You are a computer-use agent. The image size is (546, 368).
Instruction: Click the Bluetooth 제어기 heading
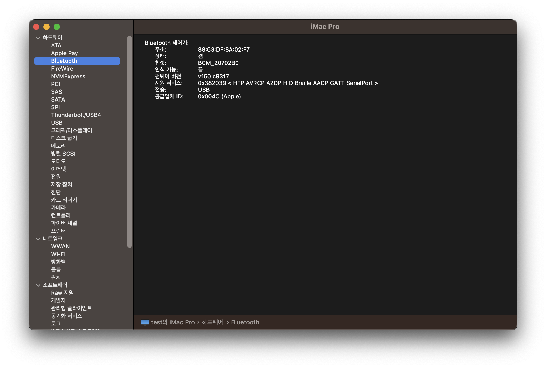tap(167, 43)
